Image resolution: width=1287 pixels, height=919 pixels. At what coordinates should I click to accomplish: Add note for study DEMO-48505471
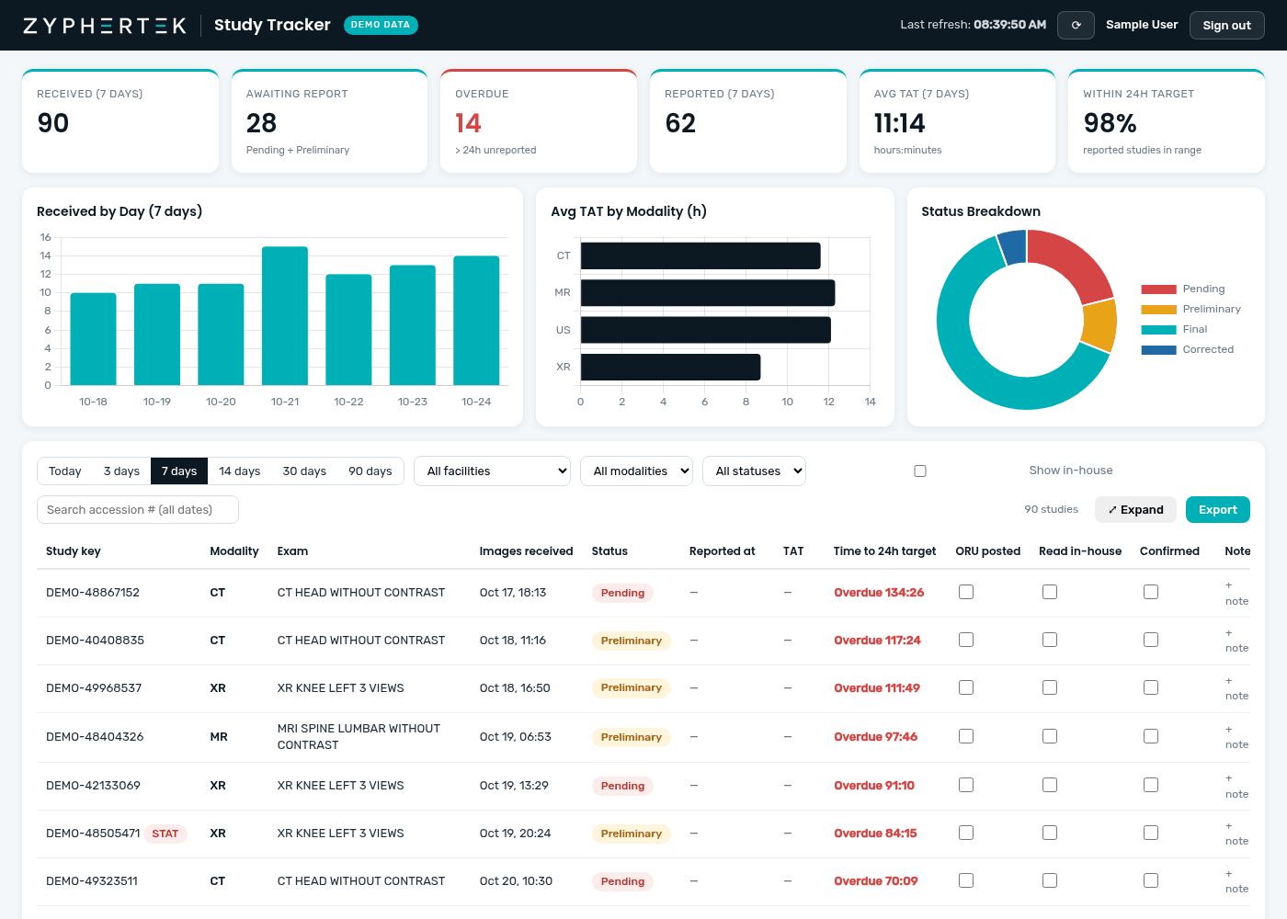pos(1236,834)
